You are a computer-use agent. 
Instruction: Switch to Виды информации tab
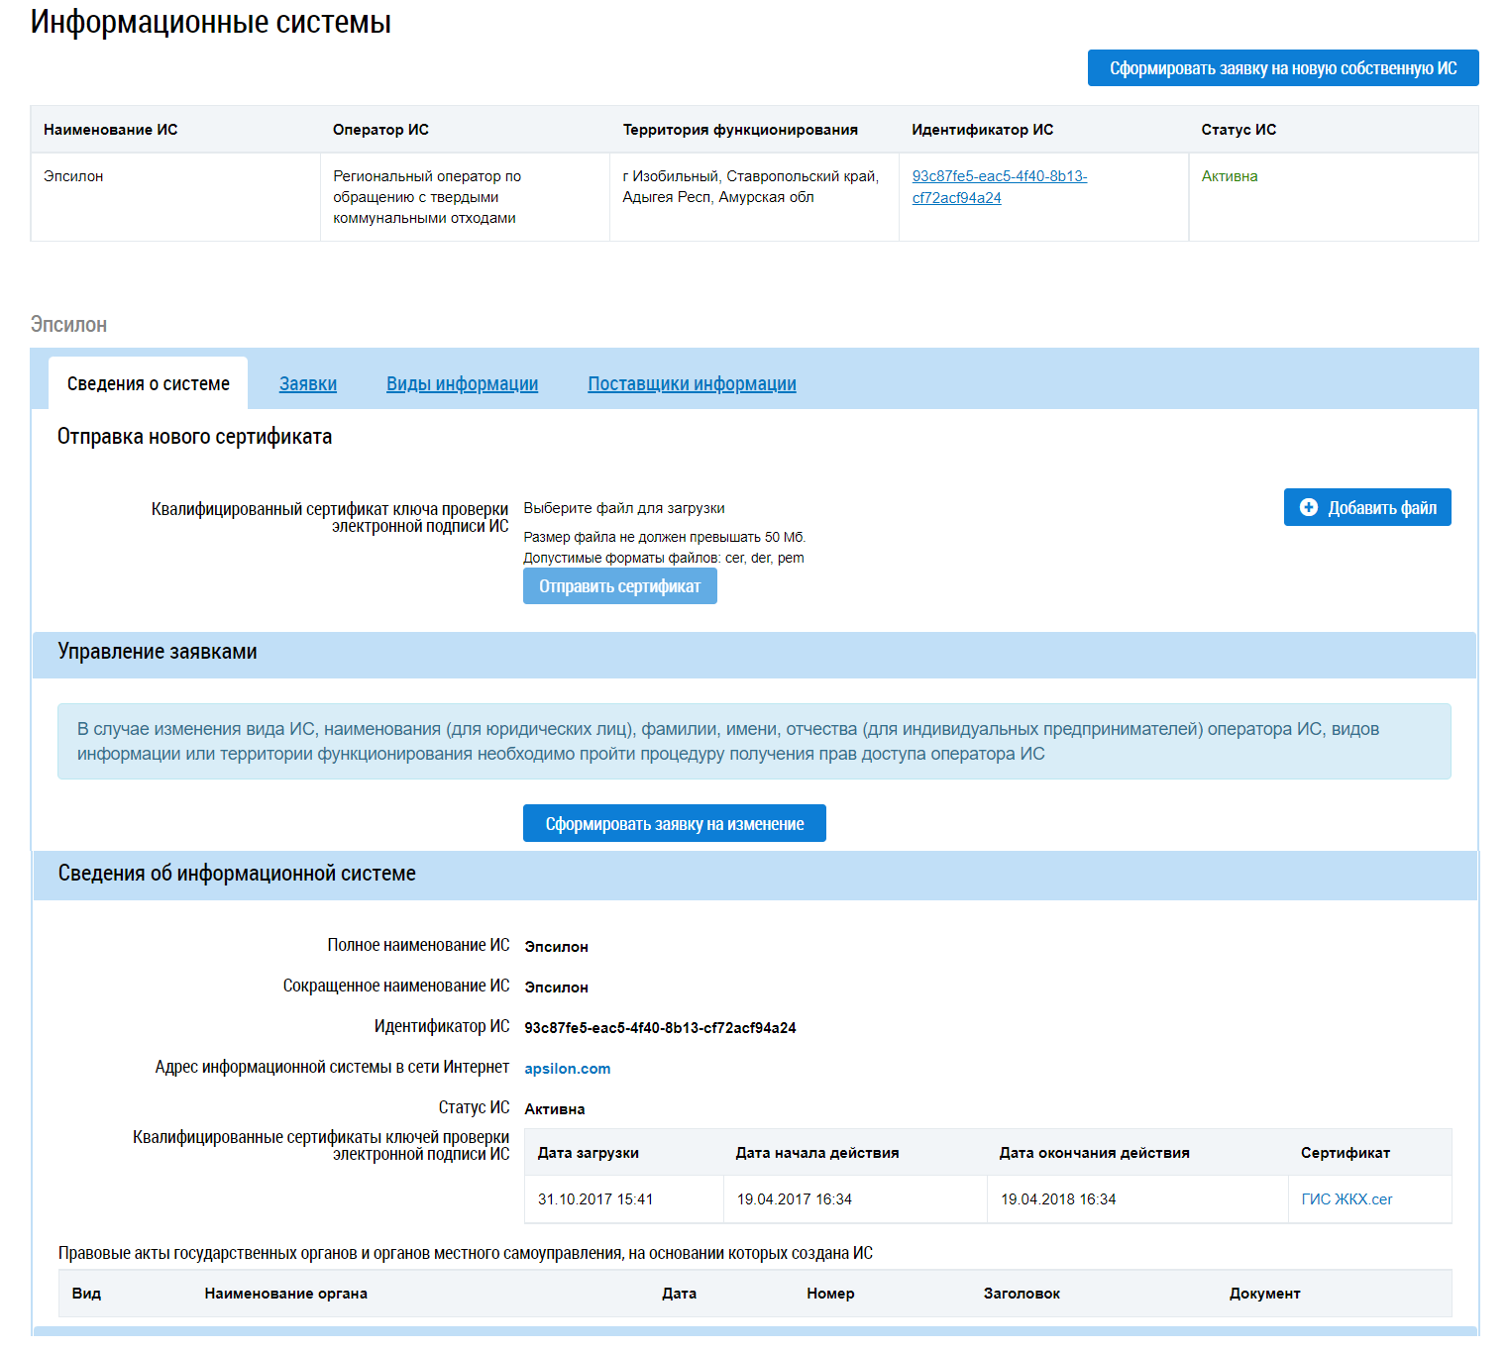click(462, 384)
